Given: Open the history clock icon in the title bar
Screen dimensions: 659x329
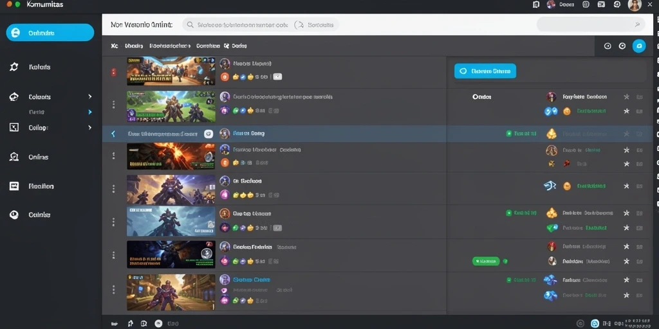Looking at the screenshot, I should click(x=617, y=4).
